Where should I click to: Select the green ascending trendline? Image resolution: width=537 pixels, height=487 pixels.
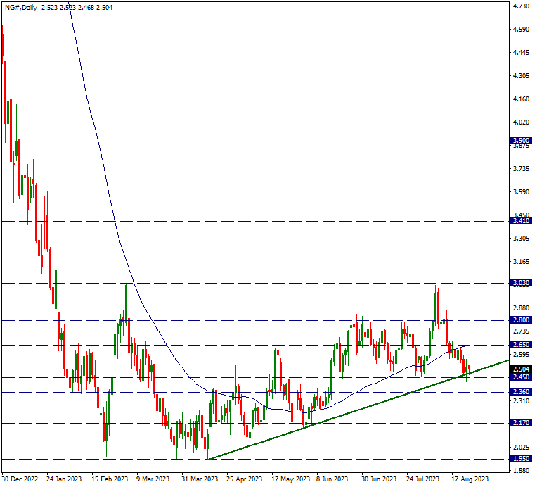[x=358, y=410]
